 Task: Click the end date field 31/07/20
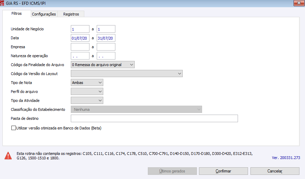point(106,38)
